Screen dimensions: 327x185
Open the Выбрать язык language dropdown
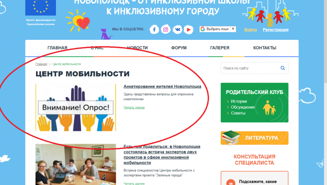coord(218,29)
